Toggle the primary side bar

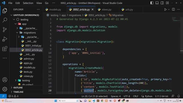pyautogui.click(x=152, y=3)
